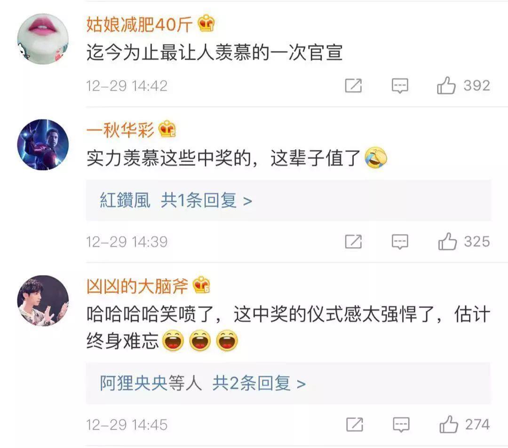Expand 共2条回复 replies
The image size is (508, 448).
pyautogui.click(x=259, y=383)
